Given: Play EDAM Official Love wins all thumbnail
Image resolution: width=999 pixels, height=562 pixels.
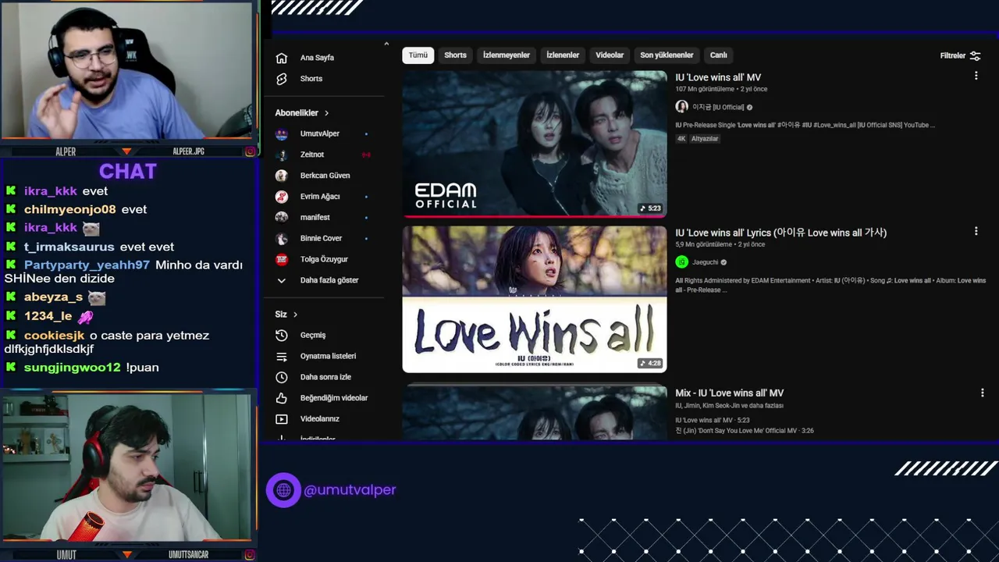Looking at the screenshot, I should pos(535,144).
